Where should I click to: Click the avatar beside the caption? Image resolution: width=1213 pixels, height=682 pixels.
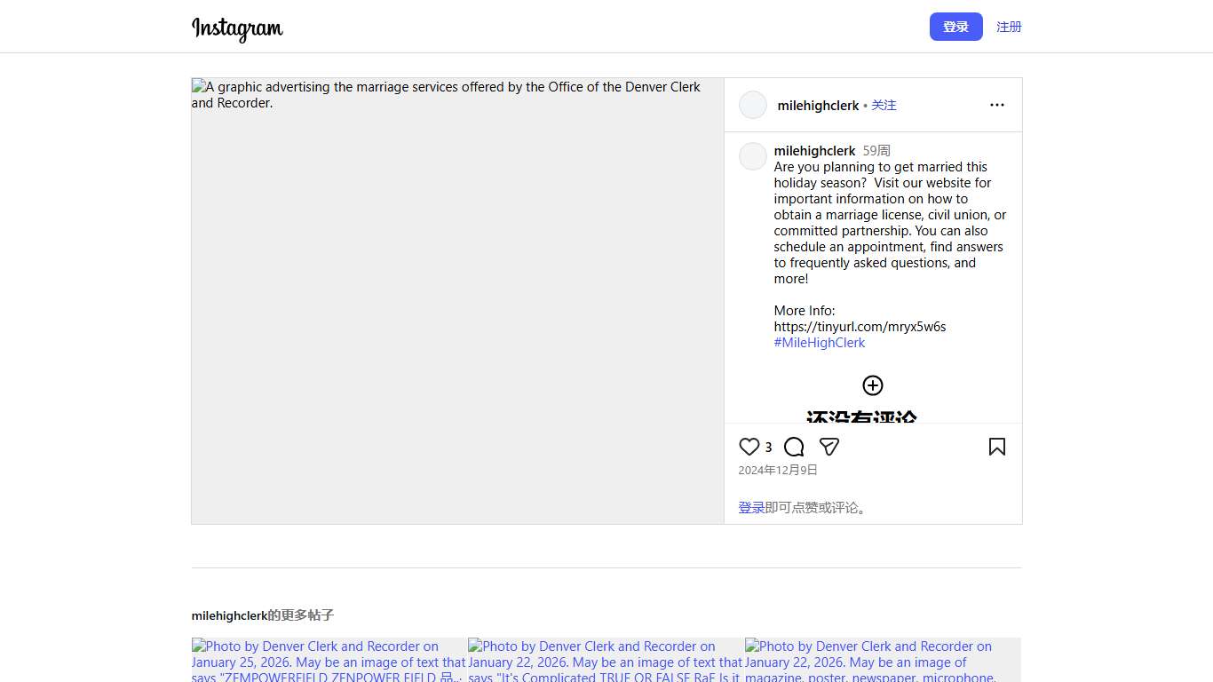tap(753, 156)
